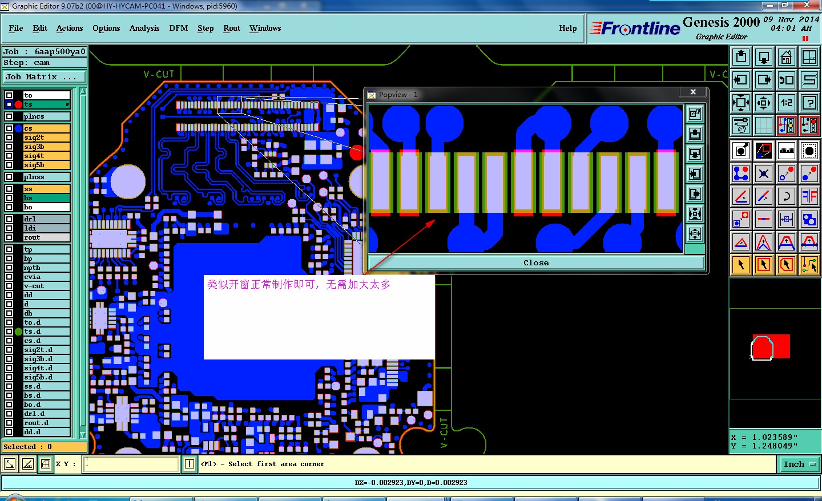
Task: Click the exclamation mark icon in bottom bar
Action: [x=190, y=464]
